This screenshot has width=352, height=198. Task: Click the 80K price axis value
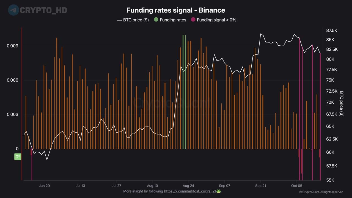pos(330,59)
